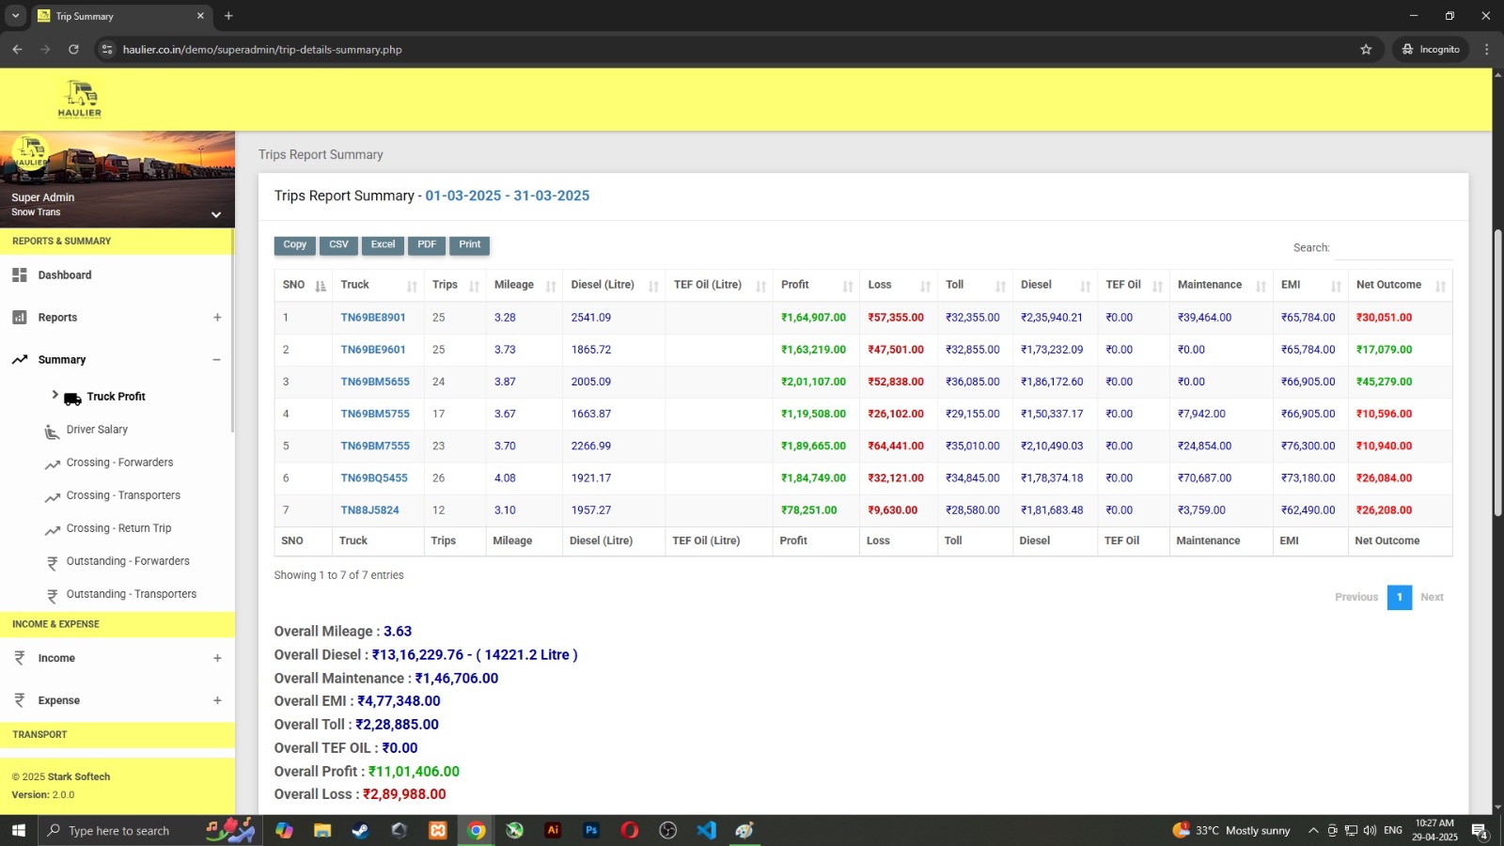1504x846 pixels.
Task: Open Super Admin profile dropdown
Action: [215, 214]
